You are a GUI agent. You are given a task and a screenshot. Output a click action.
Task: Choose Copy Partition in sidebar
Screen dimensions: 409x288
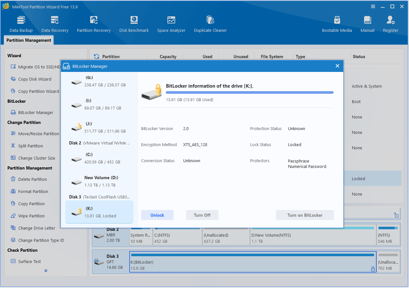pyautogui.click(x=28, y=204)
